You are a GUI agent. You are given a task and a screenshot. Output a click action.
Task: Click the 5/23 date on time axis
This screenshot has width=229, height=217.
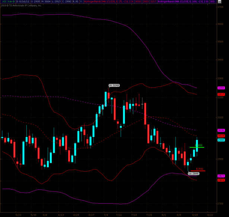click(18, 215)
